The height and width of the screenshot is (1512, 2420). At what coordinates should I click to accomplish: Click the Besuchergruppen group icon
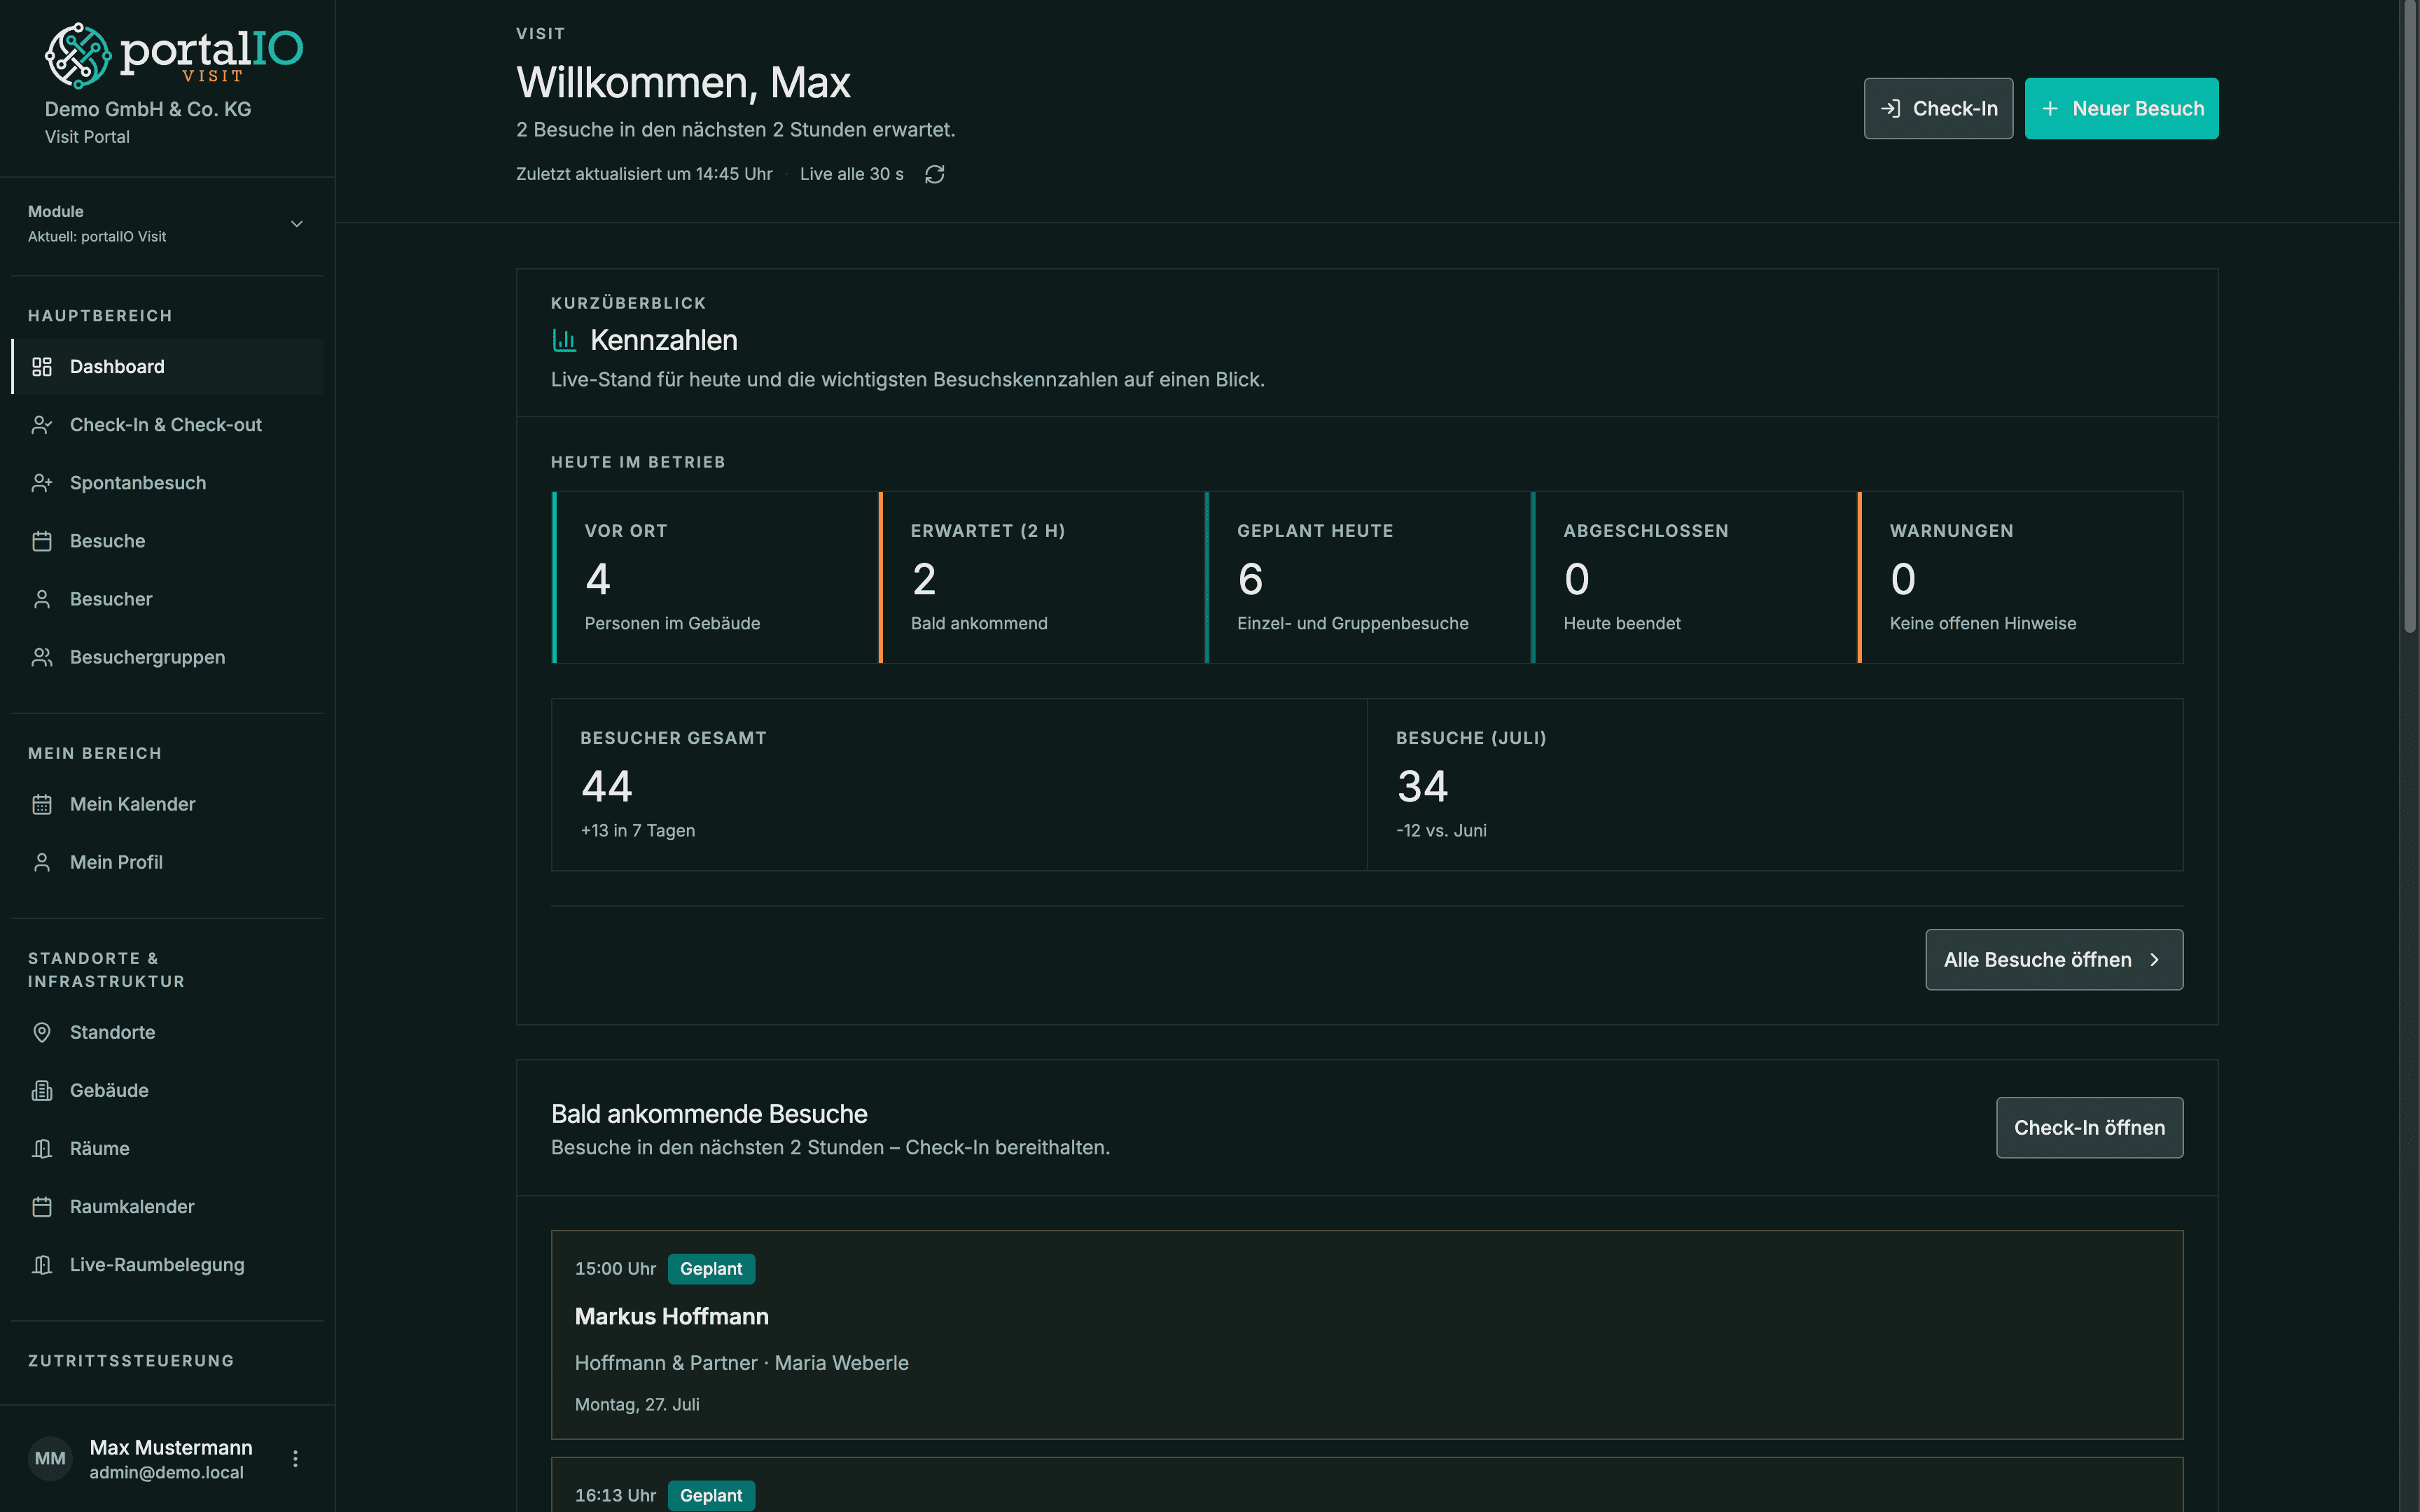(x=42, y=657)
